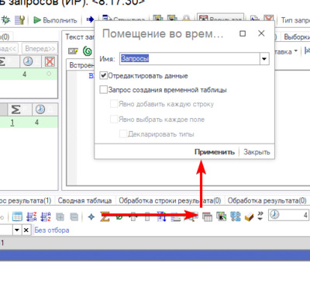Open the filter dropdown arrow beside Без отбора
This screenshot has width=310, height=291.
click(17, 230)
